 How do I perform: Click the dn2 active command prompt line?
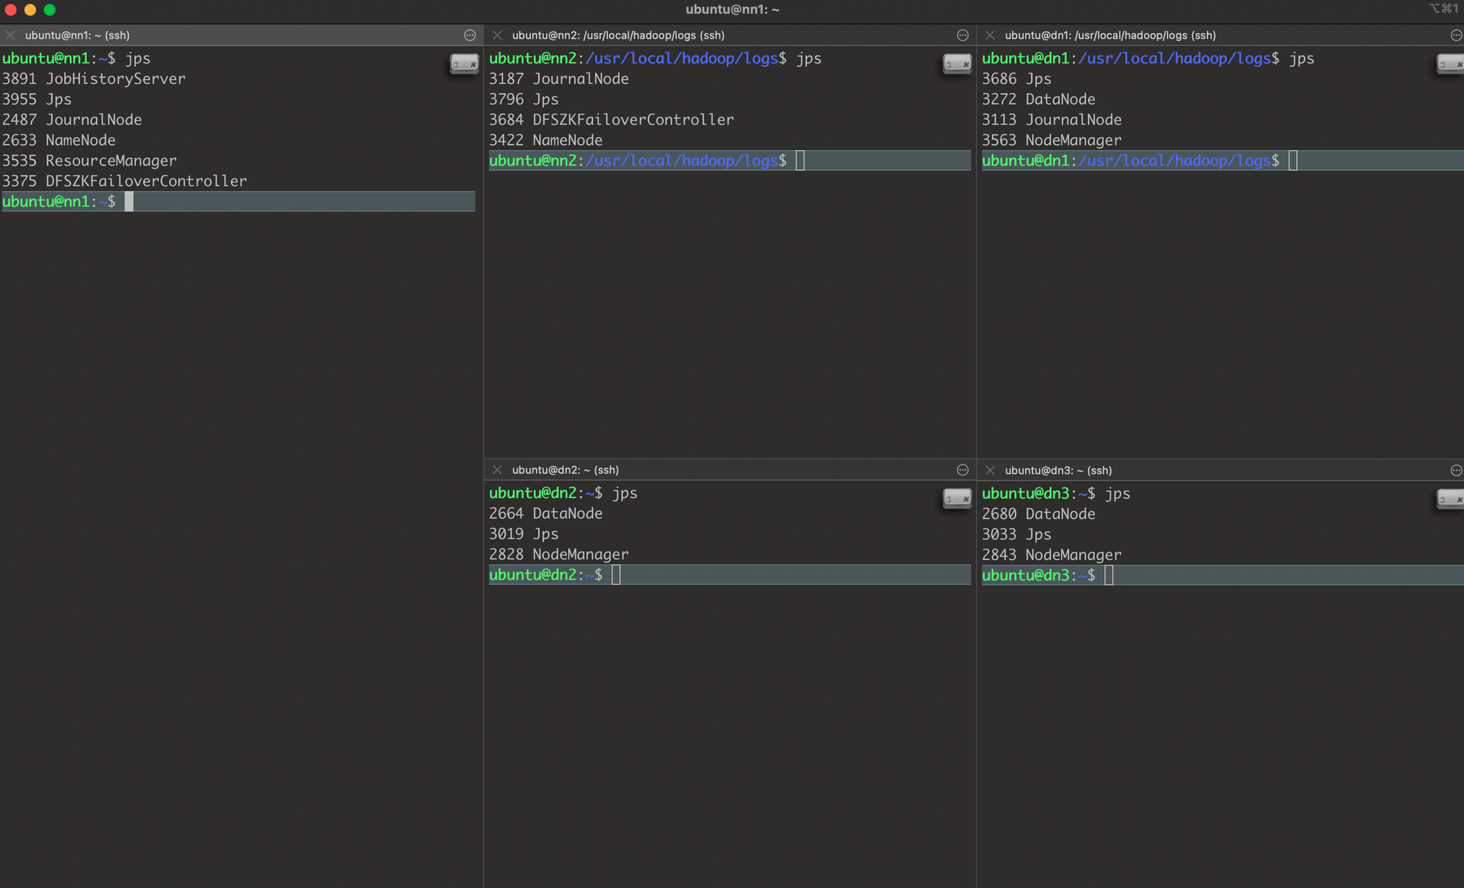tap(730, 574)
